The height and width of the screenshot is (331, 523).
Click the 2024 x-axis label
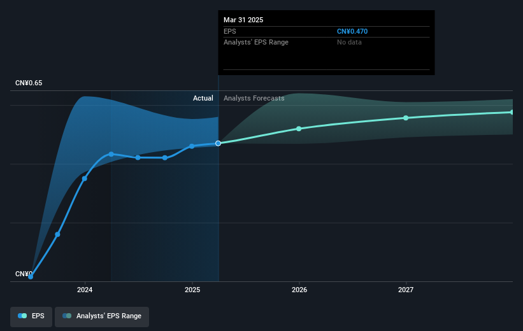point(85,290)
